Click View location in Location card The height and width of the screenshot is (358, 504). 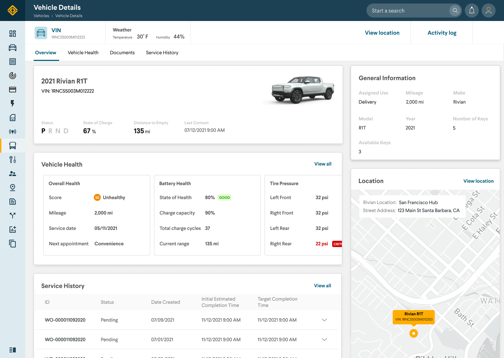pos(478,181)
